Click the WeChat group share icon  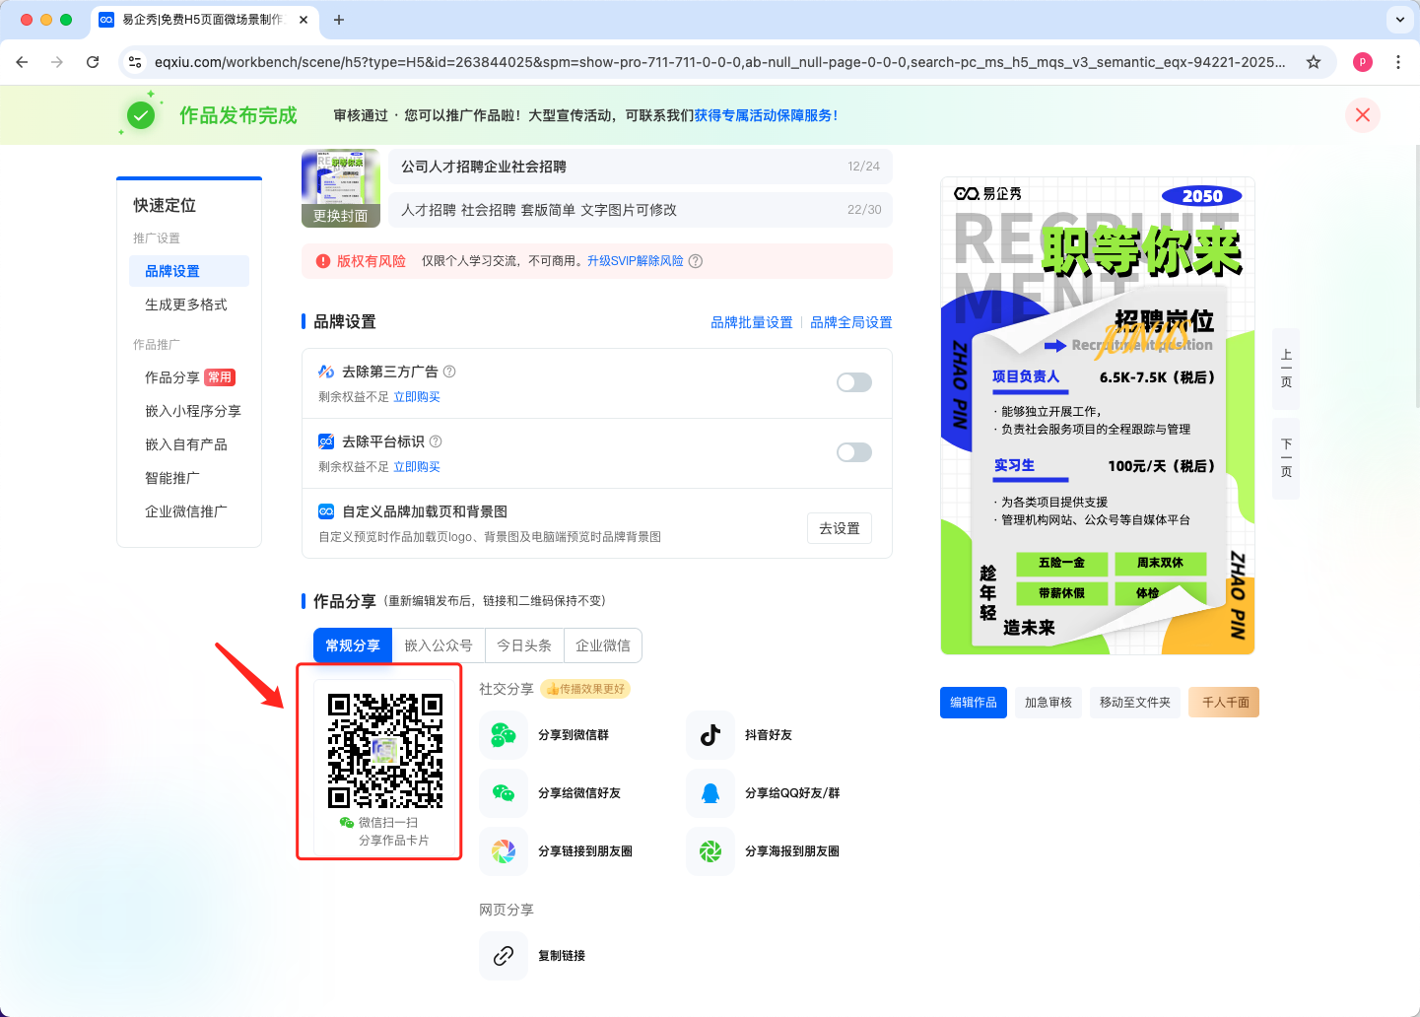pyautogui.click(x=504, y=735)
